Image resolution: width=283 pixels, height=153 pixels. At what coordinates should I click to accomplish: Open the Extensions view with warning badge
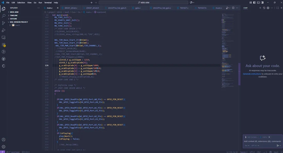click(3, 45)
